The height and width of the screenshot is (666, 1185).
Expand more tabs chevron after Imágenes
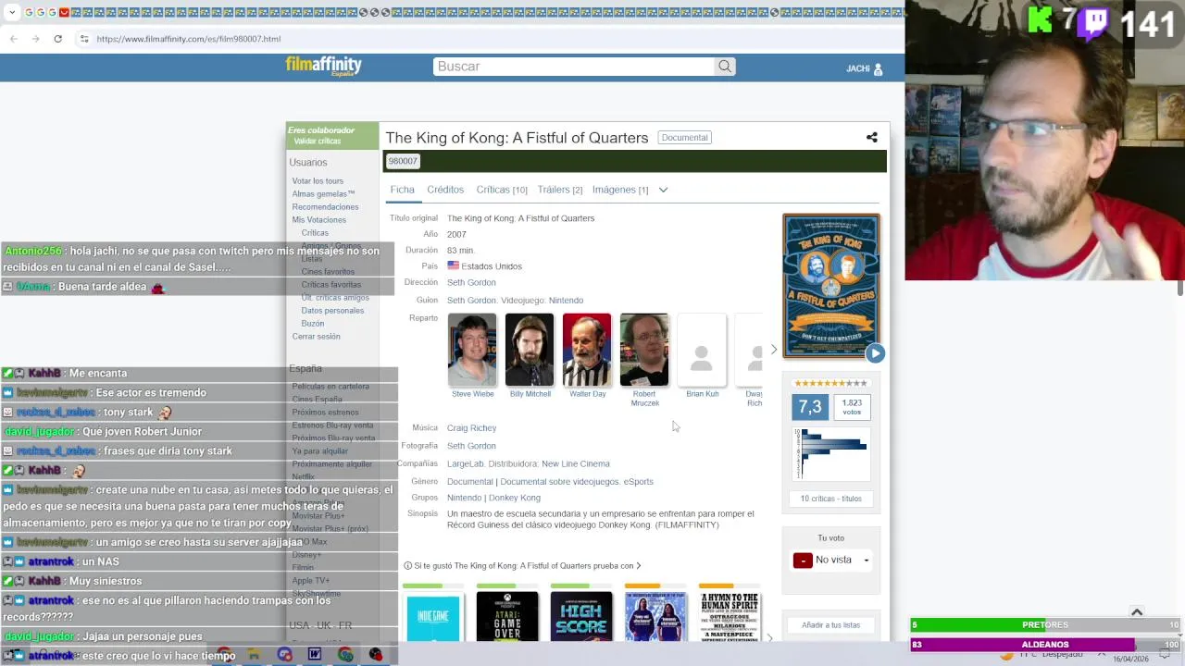[663, 190]
